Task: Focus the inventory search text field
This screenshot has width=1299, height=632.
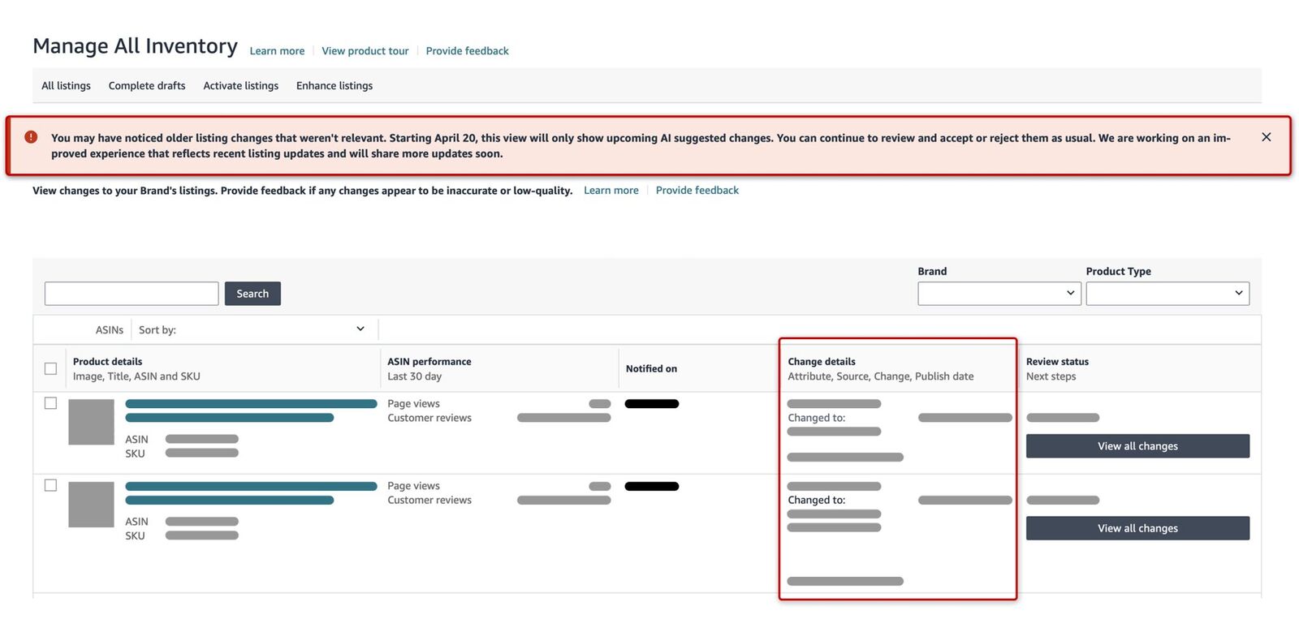Action: tap(132, 294)
